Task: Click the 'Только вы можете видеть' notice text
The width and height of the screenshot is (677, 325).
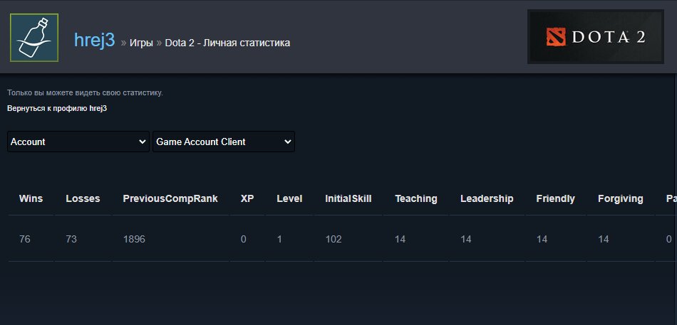Action: (x=85, y=92)
